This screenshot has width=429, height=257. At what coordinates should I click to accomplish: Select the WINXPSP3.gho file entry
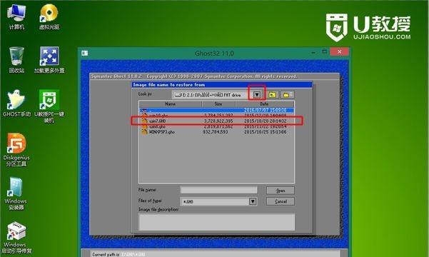[x=216, y=132]
